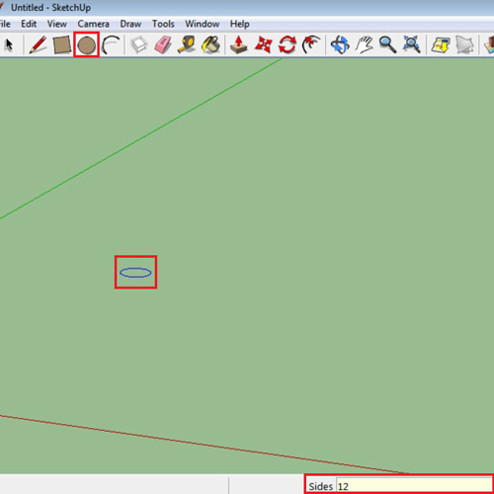Choose the Select arrow tool
494x494 pixels.
point(9,44)
